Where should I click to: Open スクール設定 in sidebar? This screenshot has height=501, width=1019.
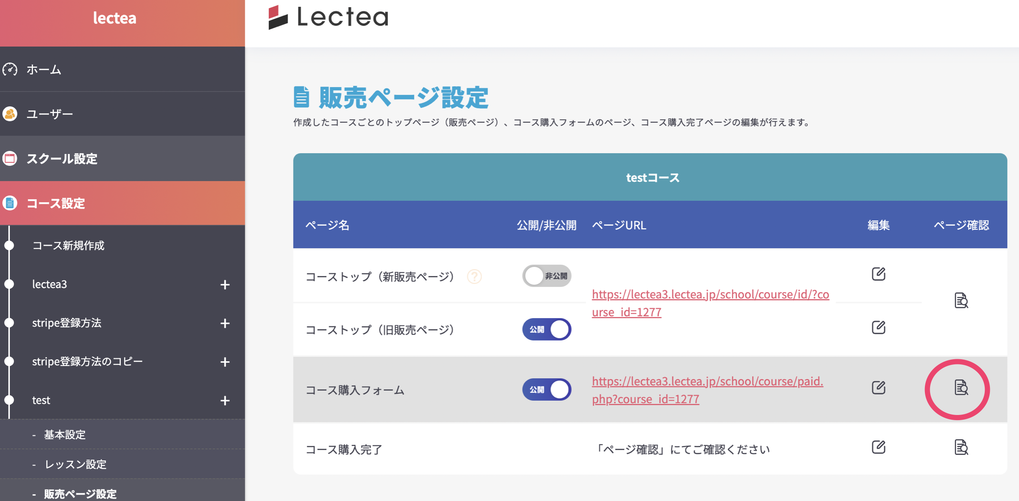click(x=62, y=159)
